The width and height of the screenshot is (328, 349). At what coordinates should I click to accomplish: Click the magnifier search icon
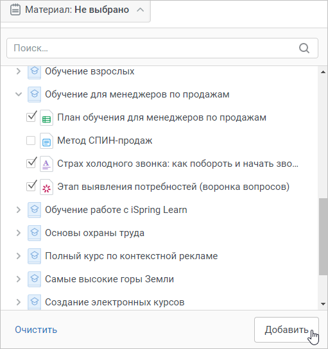pos(304,48)
